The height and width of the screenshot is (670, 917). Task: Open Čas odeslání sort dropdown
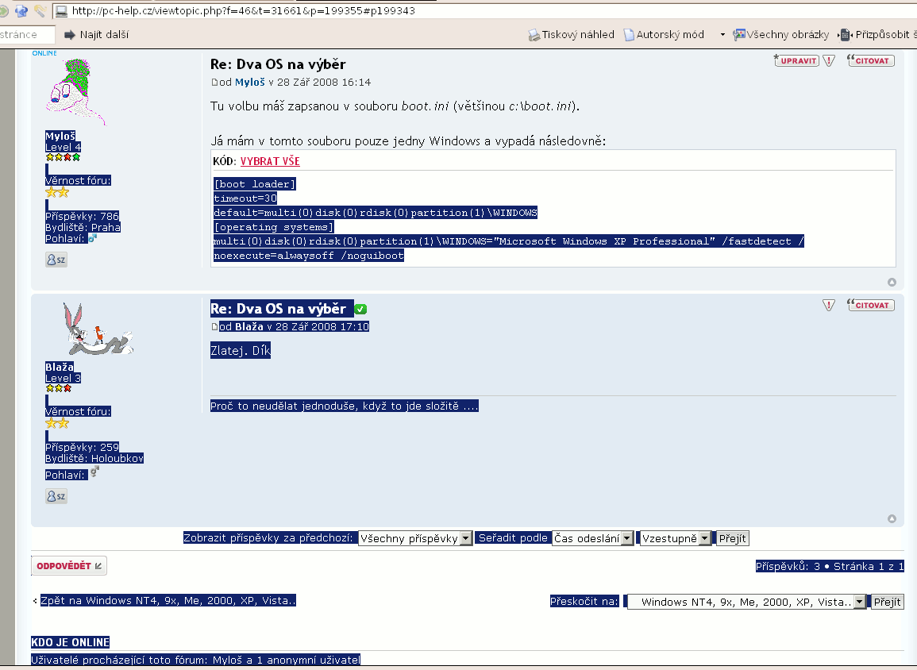(x=592, y=538)
